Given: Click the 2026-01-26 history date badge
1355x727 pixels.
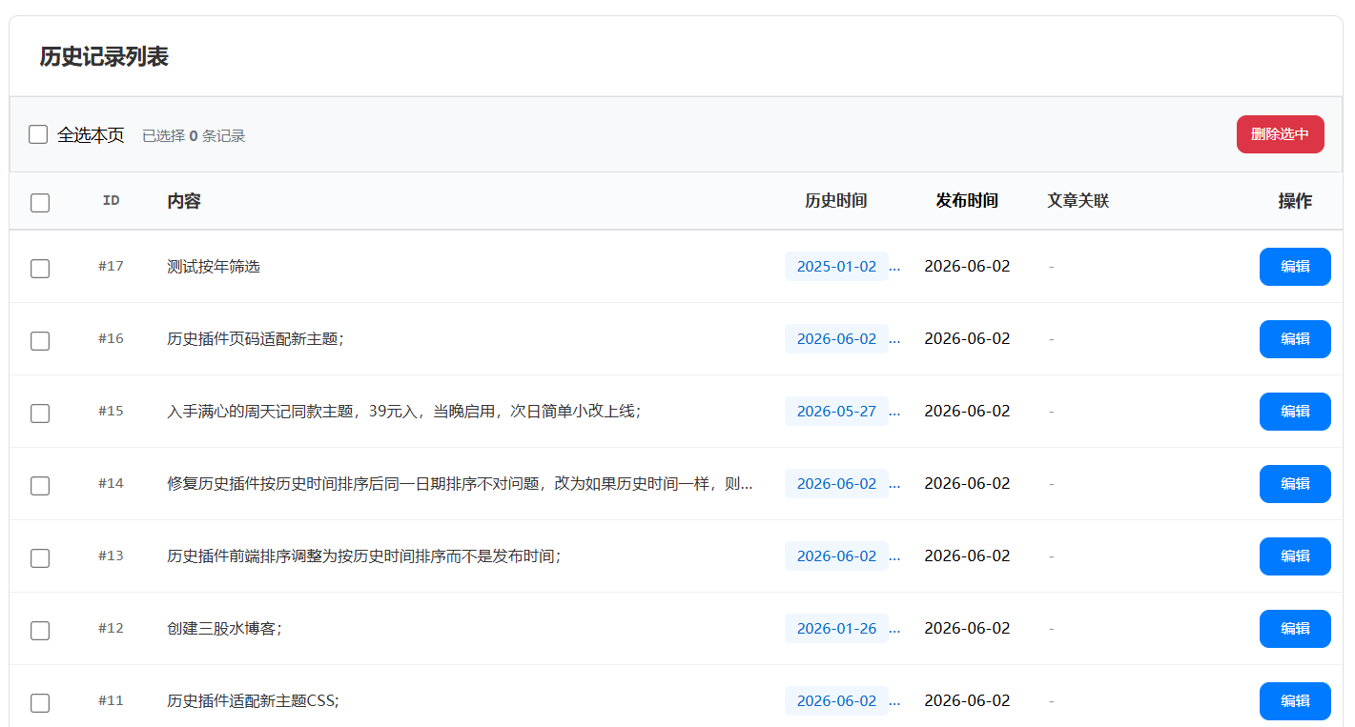Looking at the screenshot, I should (x=836, y=629).
